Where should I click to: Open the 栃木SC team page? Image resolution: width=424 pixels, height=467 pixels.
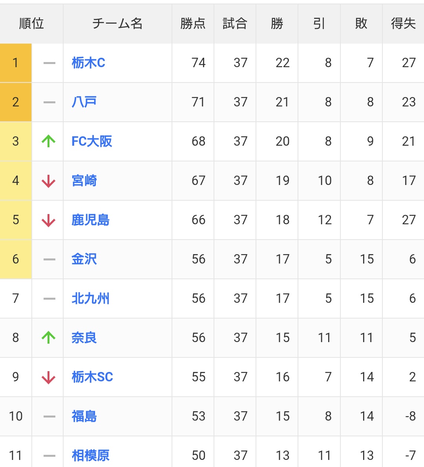[x=92, y=377]
